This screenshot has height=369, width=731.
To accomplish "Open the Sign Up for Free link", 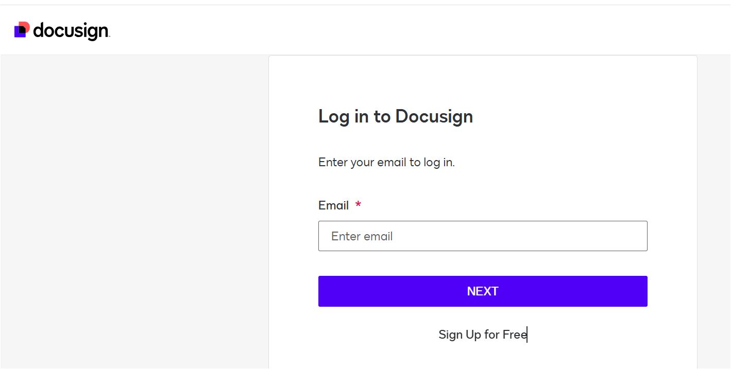I will coord(483,335).
